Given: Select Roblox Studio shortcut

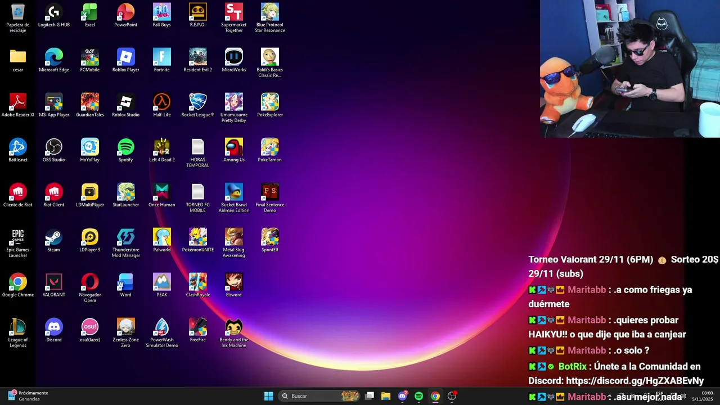Looking at the screenshot, I should tap(126, 105).
